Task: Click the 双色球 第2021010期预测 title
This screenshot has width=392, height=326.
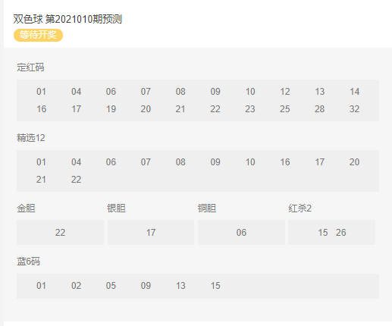Action: point(67,19)
